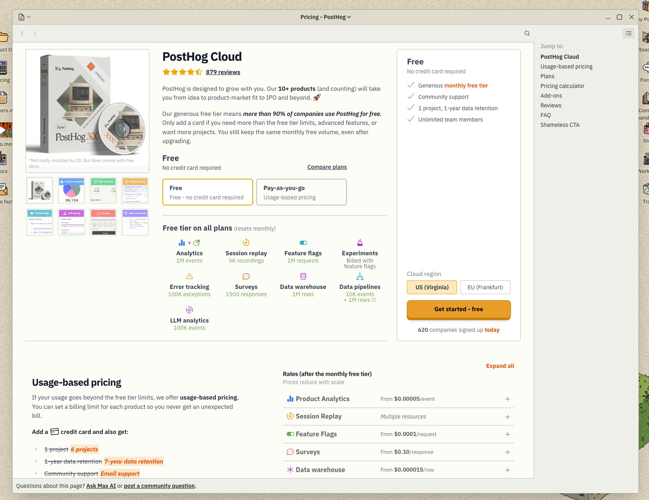649x500 pixels.
Task: Click the info icon next to 1M rows
Action: point(374,300)
